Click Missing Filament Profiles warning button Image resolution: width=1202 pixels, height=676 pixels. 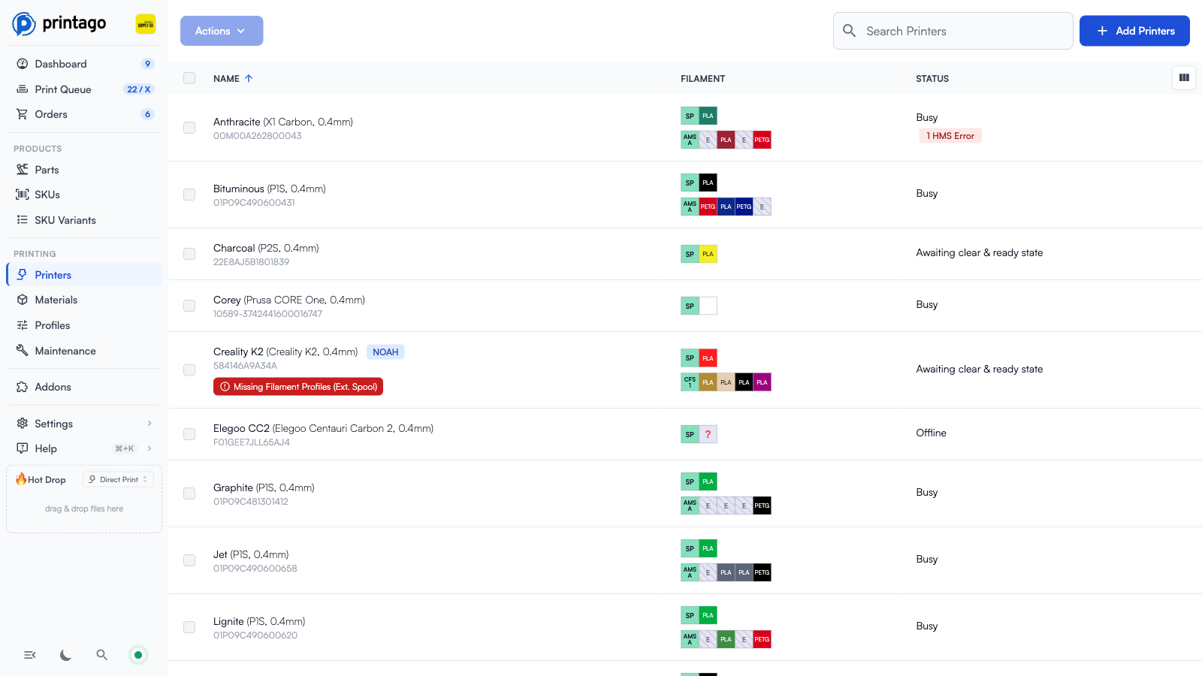pyautogui.click(x=298, y=387)
